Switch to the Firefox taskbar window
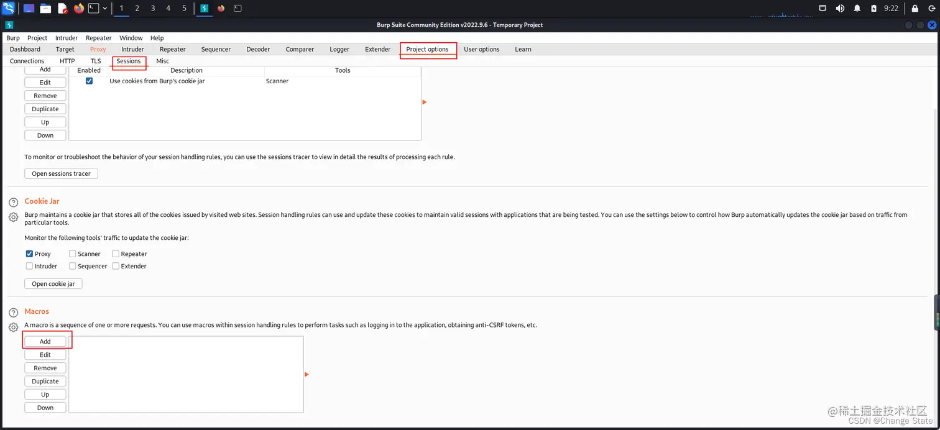Viewport: 940px width, 430px height. [221, 8]
